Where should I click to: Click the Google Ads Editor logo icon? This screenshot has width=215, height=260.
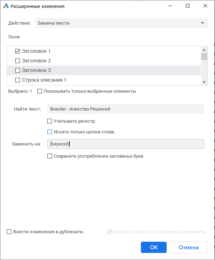(6, 6)
